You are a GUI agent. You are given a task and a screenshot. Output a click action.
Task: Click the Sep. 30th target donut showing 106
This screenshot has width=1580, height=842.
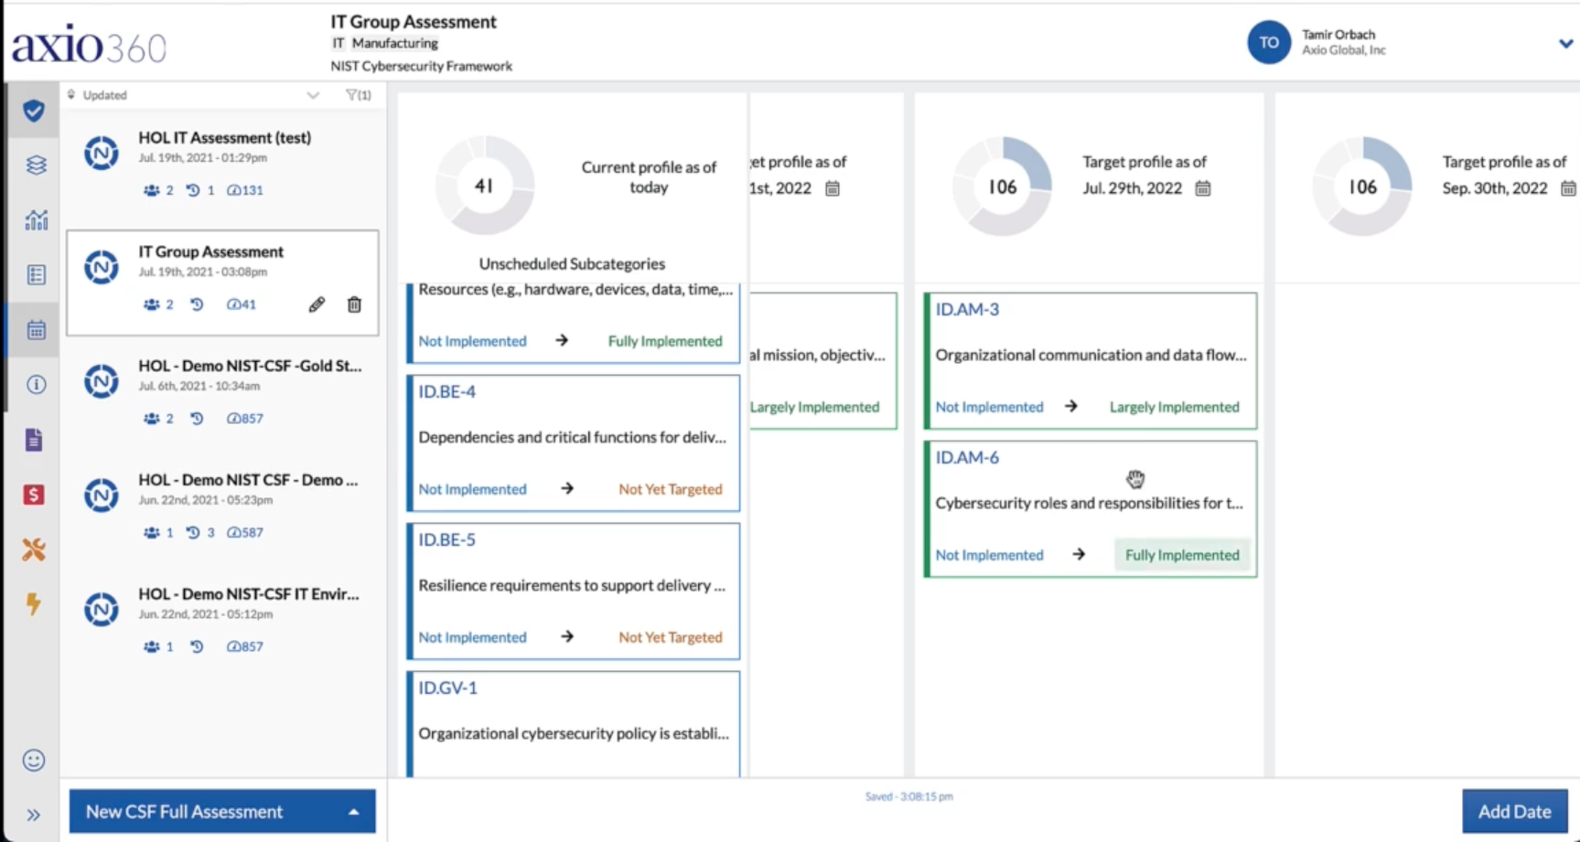pos(1362,187)
